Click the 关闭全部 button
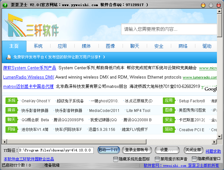Image resolution: width=224 pixels, height=170 pixels. point(193,150)
